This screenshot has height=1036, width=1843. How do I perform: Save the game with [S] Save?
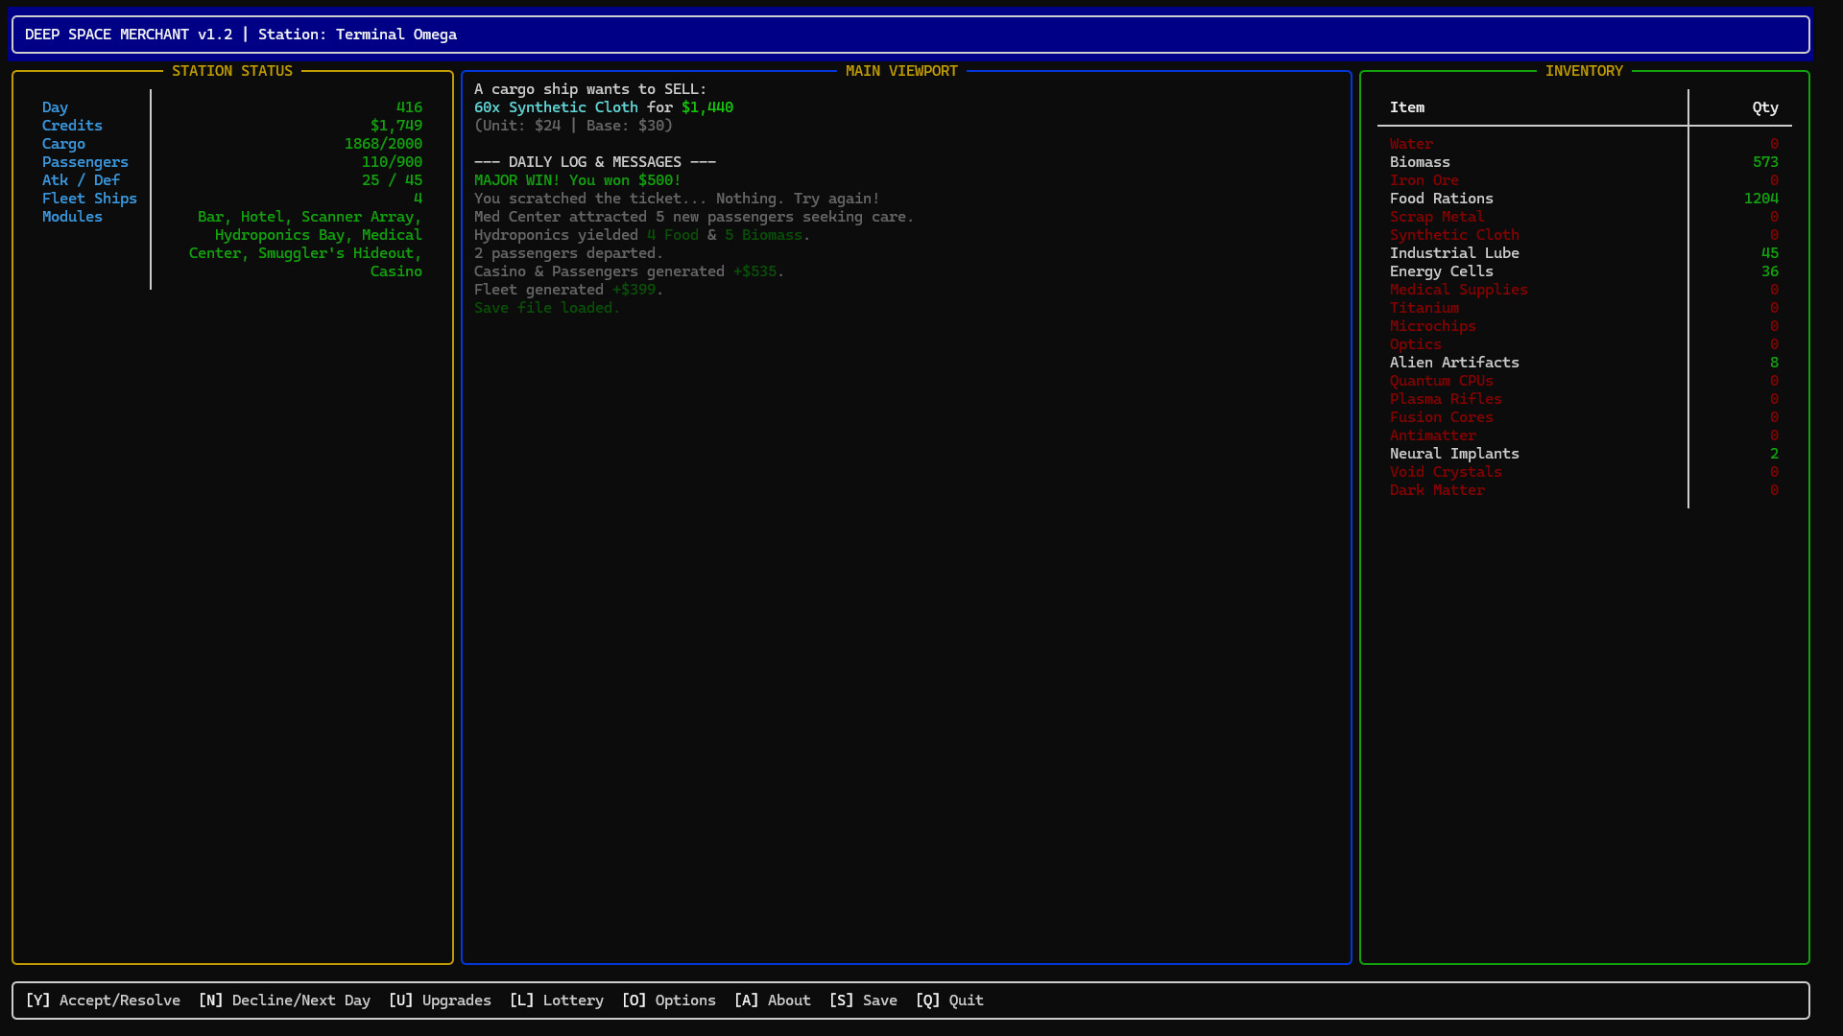(863, 1000)
